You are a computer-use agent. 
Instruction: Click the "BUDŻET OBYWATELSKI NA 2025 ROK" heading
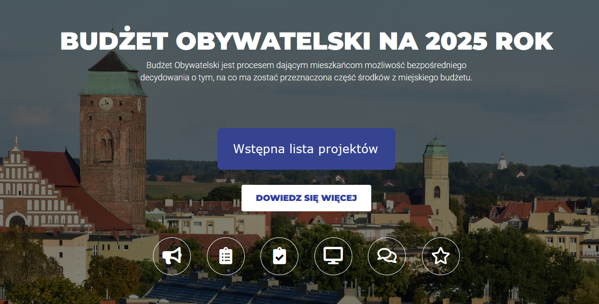click(x=306, y=42)
